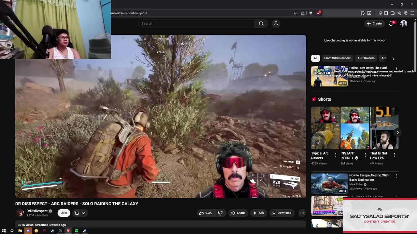Open the browser hamburger menu
This screenshot has height=234, width=417.
(x=412, y=13)
